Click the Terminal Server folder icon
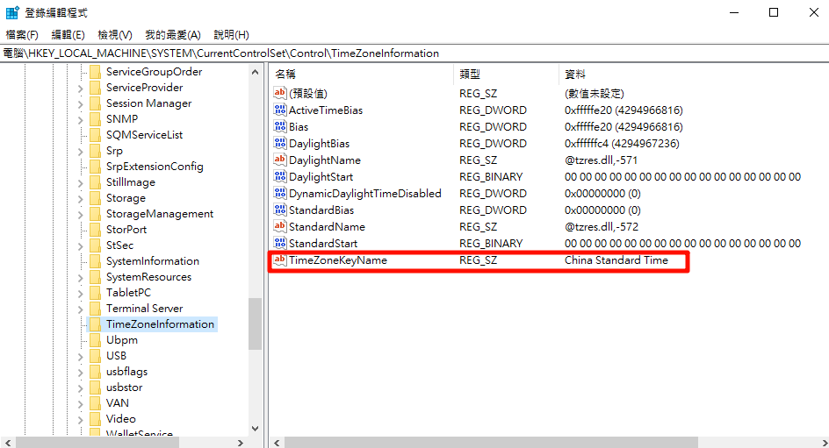This screenshot has height=448, width=829. coord(95,309)
